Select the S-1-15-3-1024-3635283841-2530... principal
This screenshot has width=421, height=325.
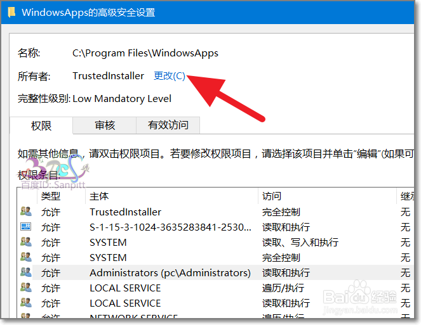(x=170, y=227)
